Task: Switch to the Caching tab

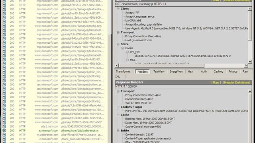Action: point(218,71)
